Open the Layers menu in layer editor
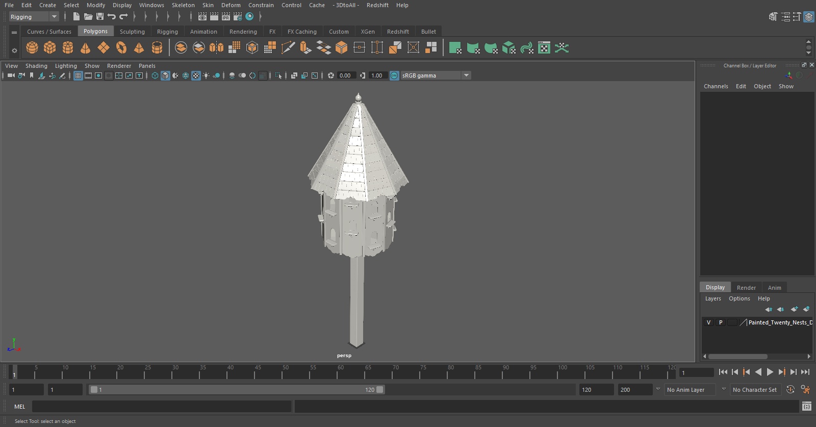Image resolution: width=816 pixels, height=427 pixels. point(713,298)
